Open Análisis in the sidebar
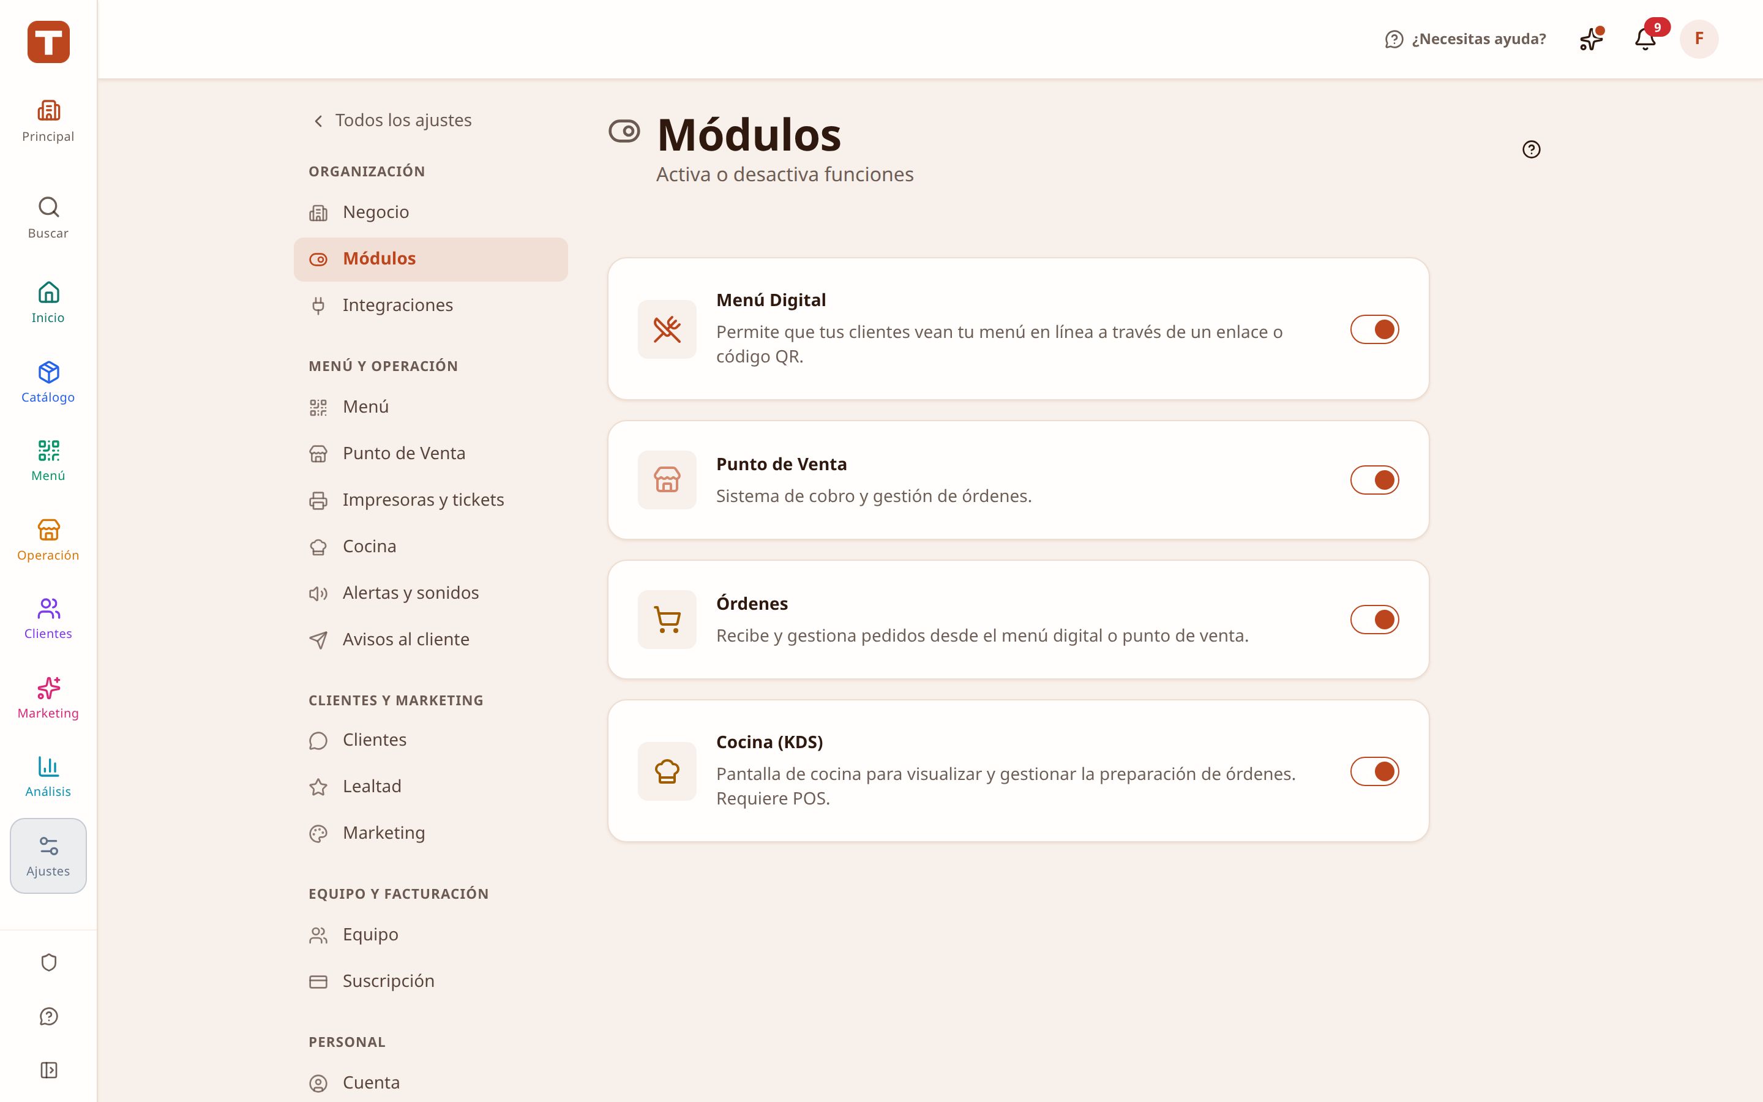 pos(48,777)
